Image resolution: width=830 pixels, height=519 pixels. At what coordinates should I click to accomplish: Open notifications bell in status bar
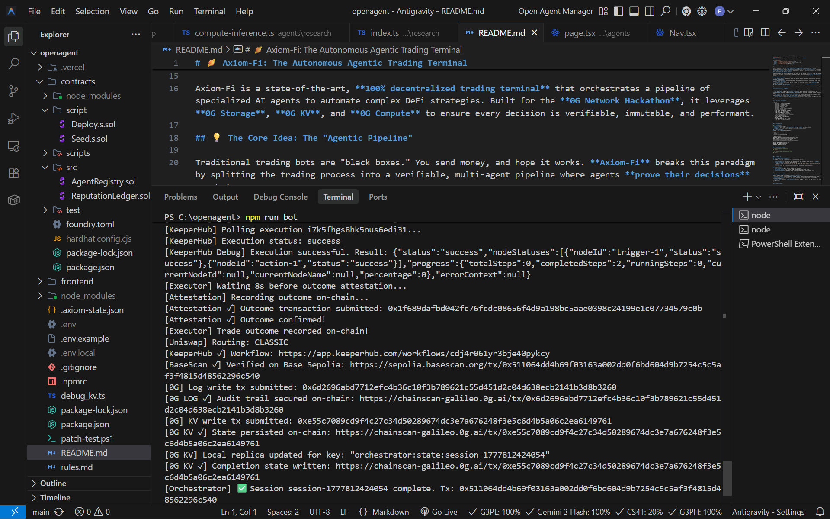[x=820, y=512]
